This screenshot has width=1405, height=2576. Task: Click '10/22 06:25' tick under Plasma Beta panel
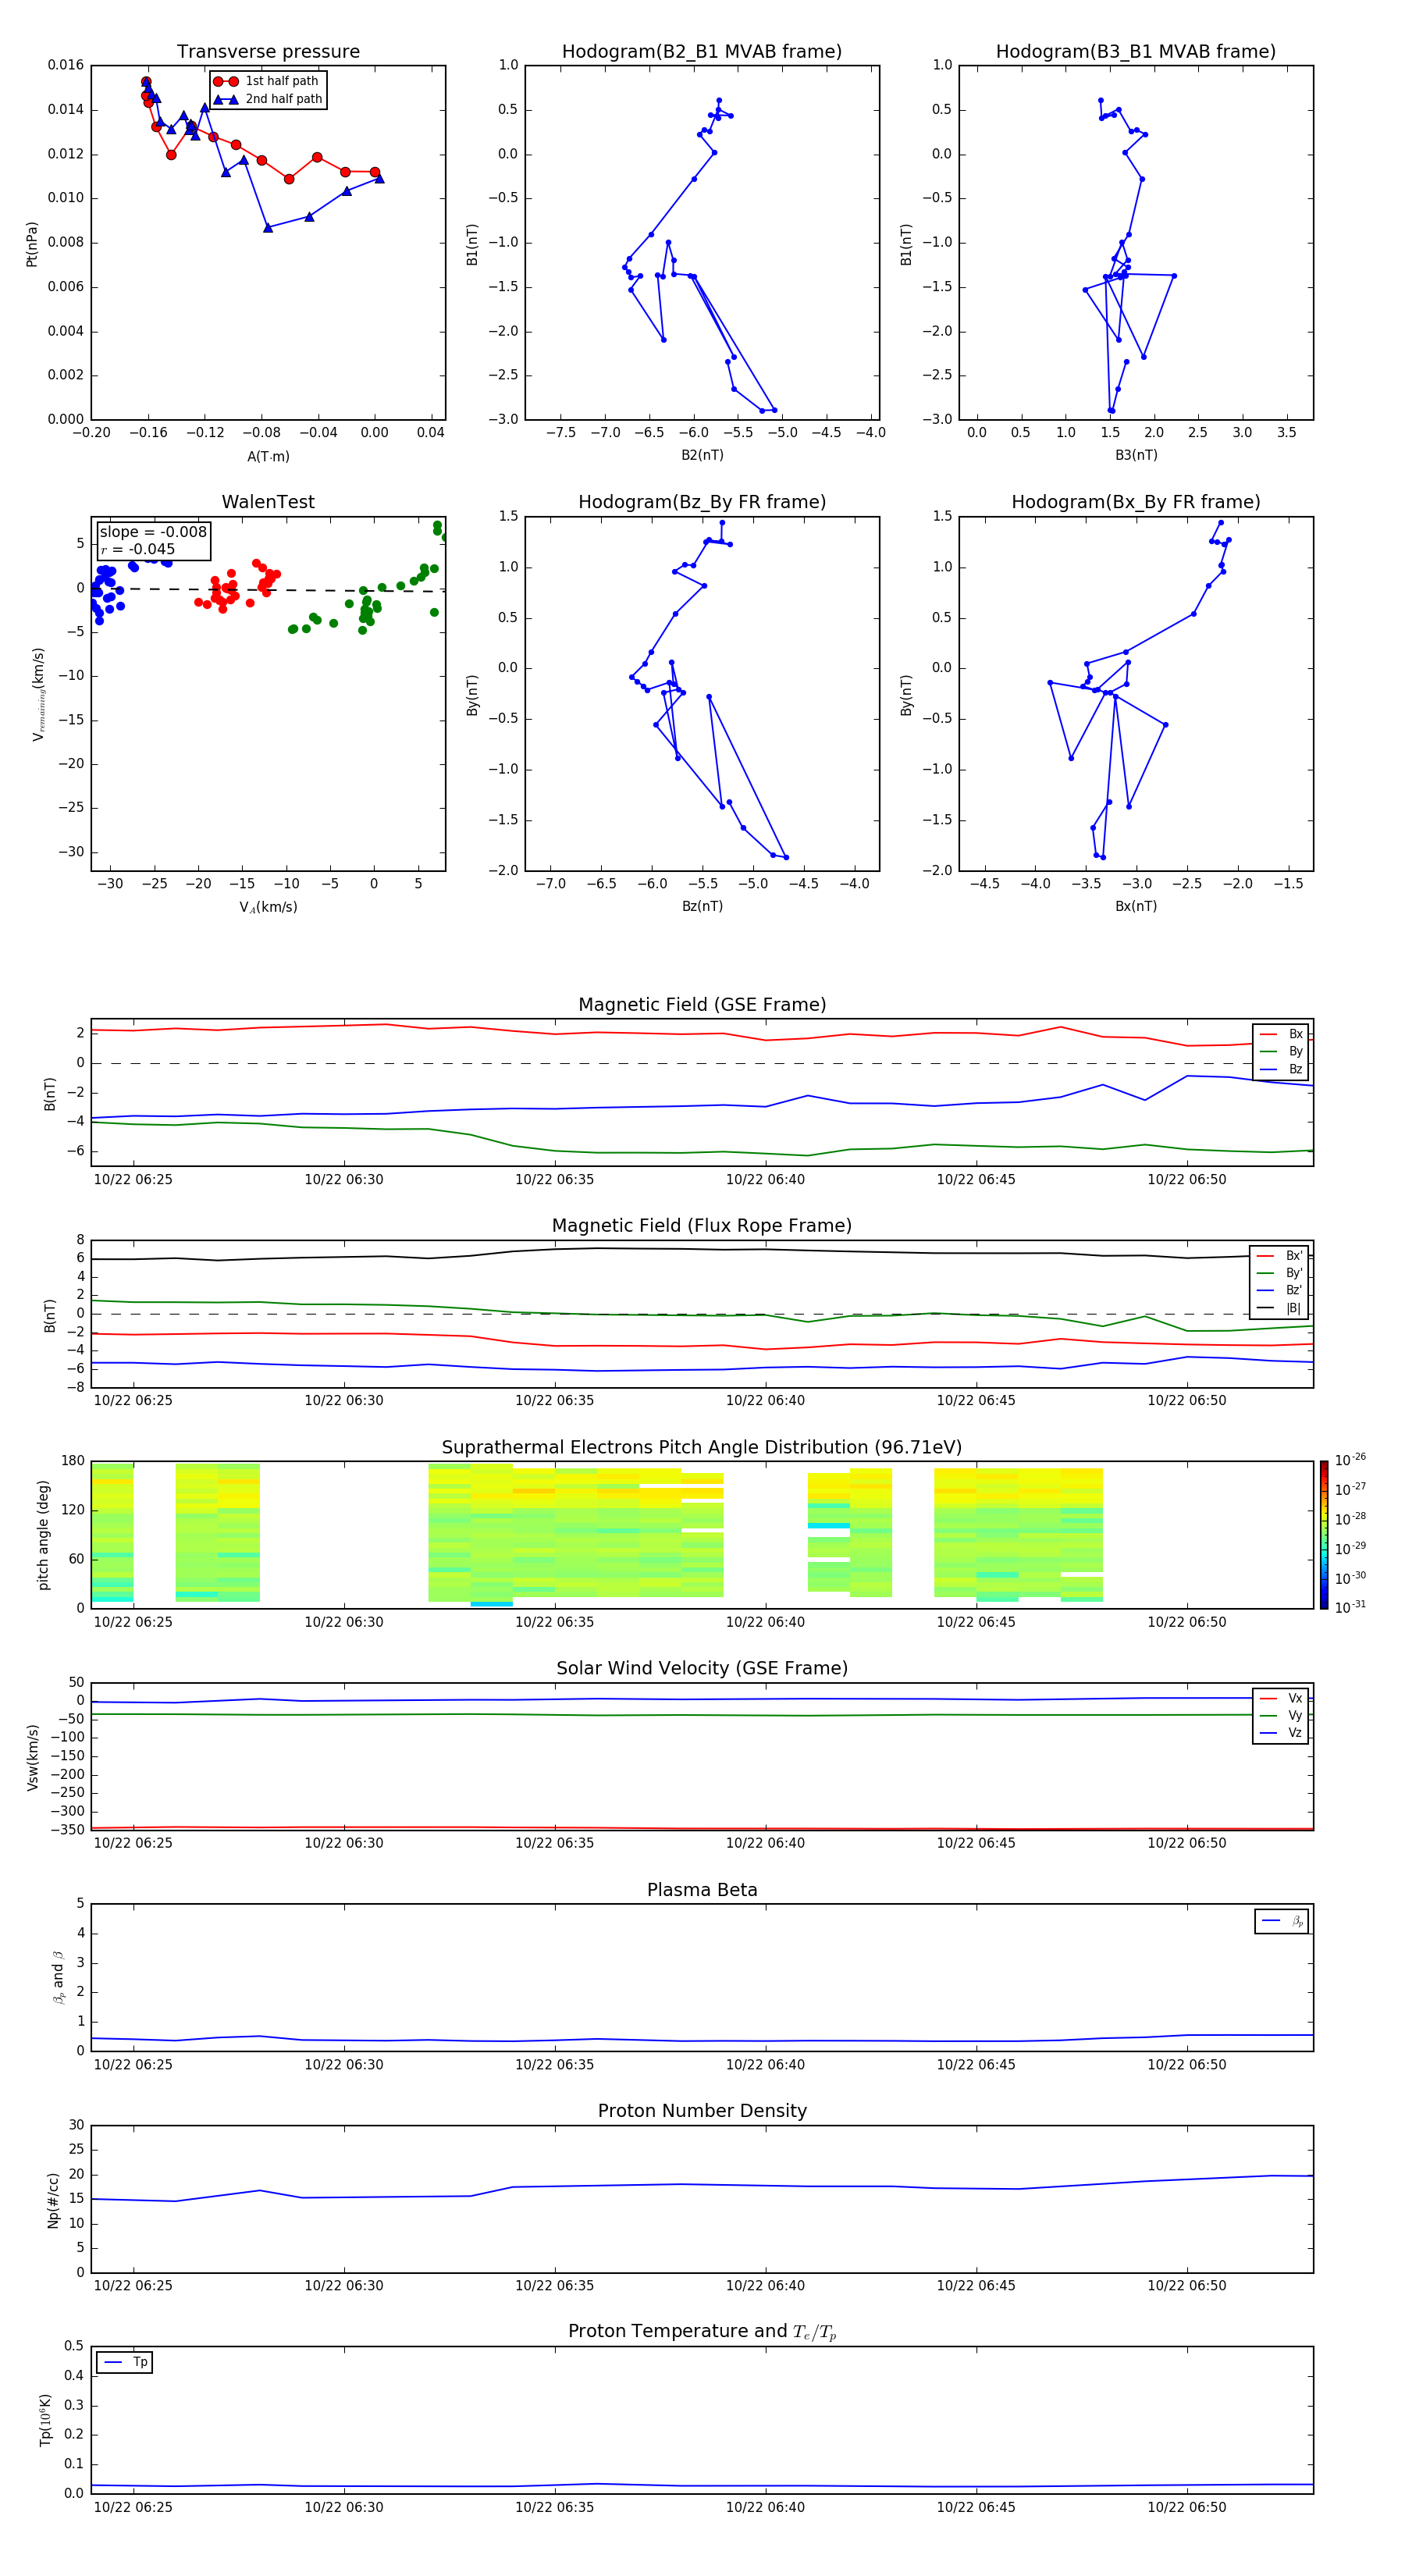[133, 2064]
